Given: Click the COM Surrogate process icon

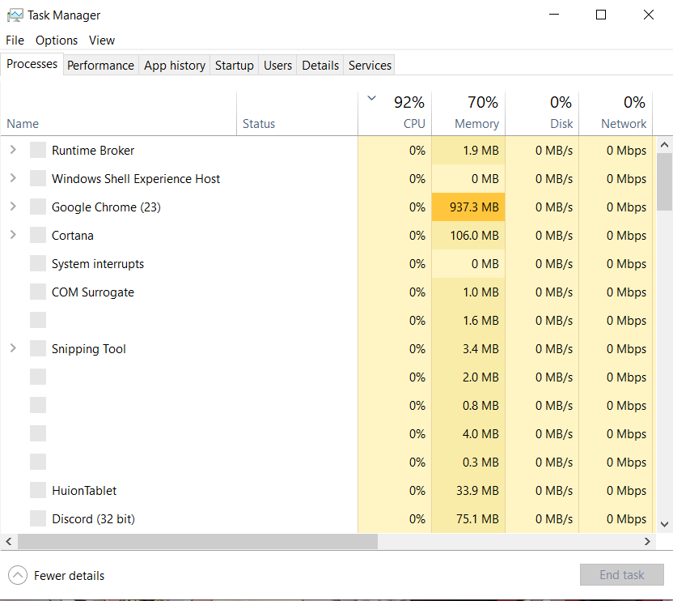Looking at the screenshot, I should click(38, 292).
